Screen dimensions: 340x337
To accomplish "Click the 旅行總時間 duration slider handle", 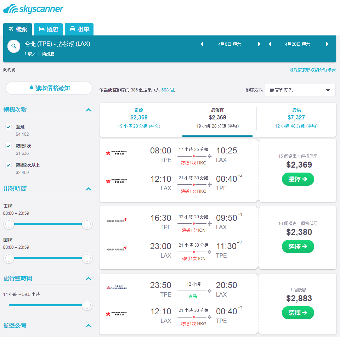I will pos(87,305).
